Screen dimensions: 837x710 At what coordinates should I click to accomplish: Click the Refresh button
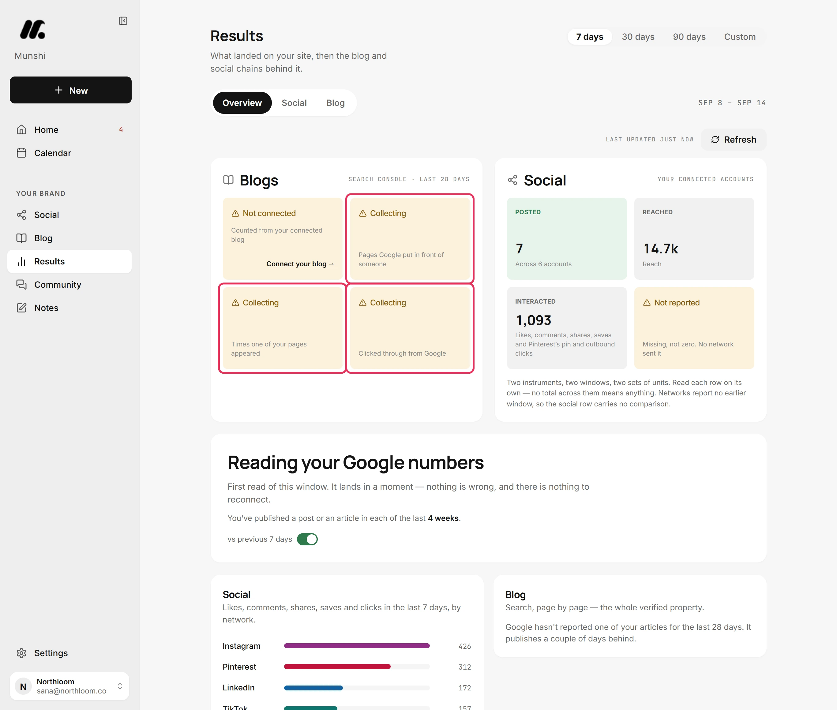coord(734,140)
